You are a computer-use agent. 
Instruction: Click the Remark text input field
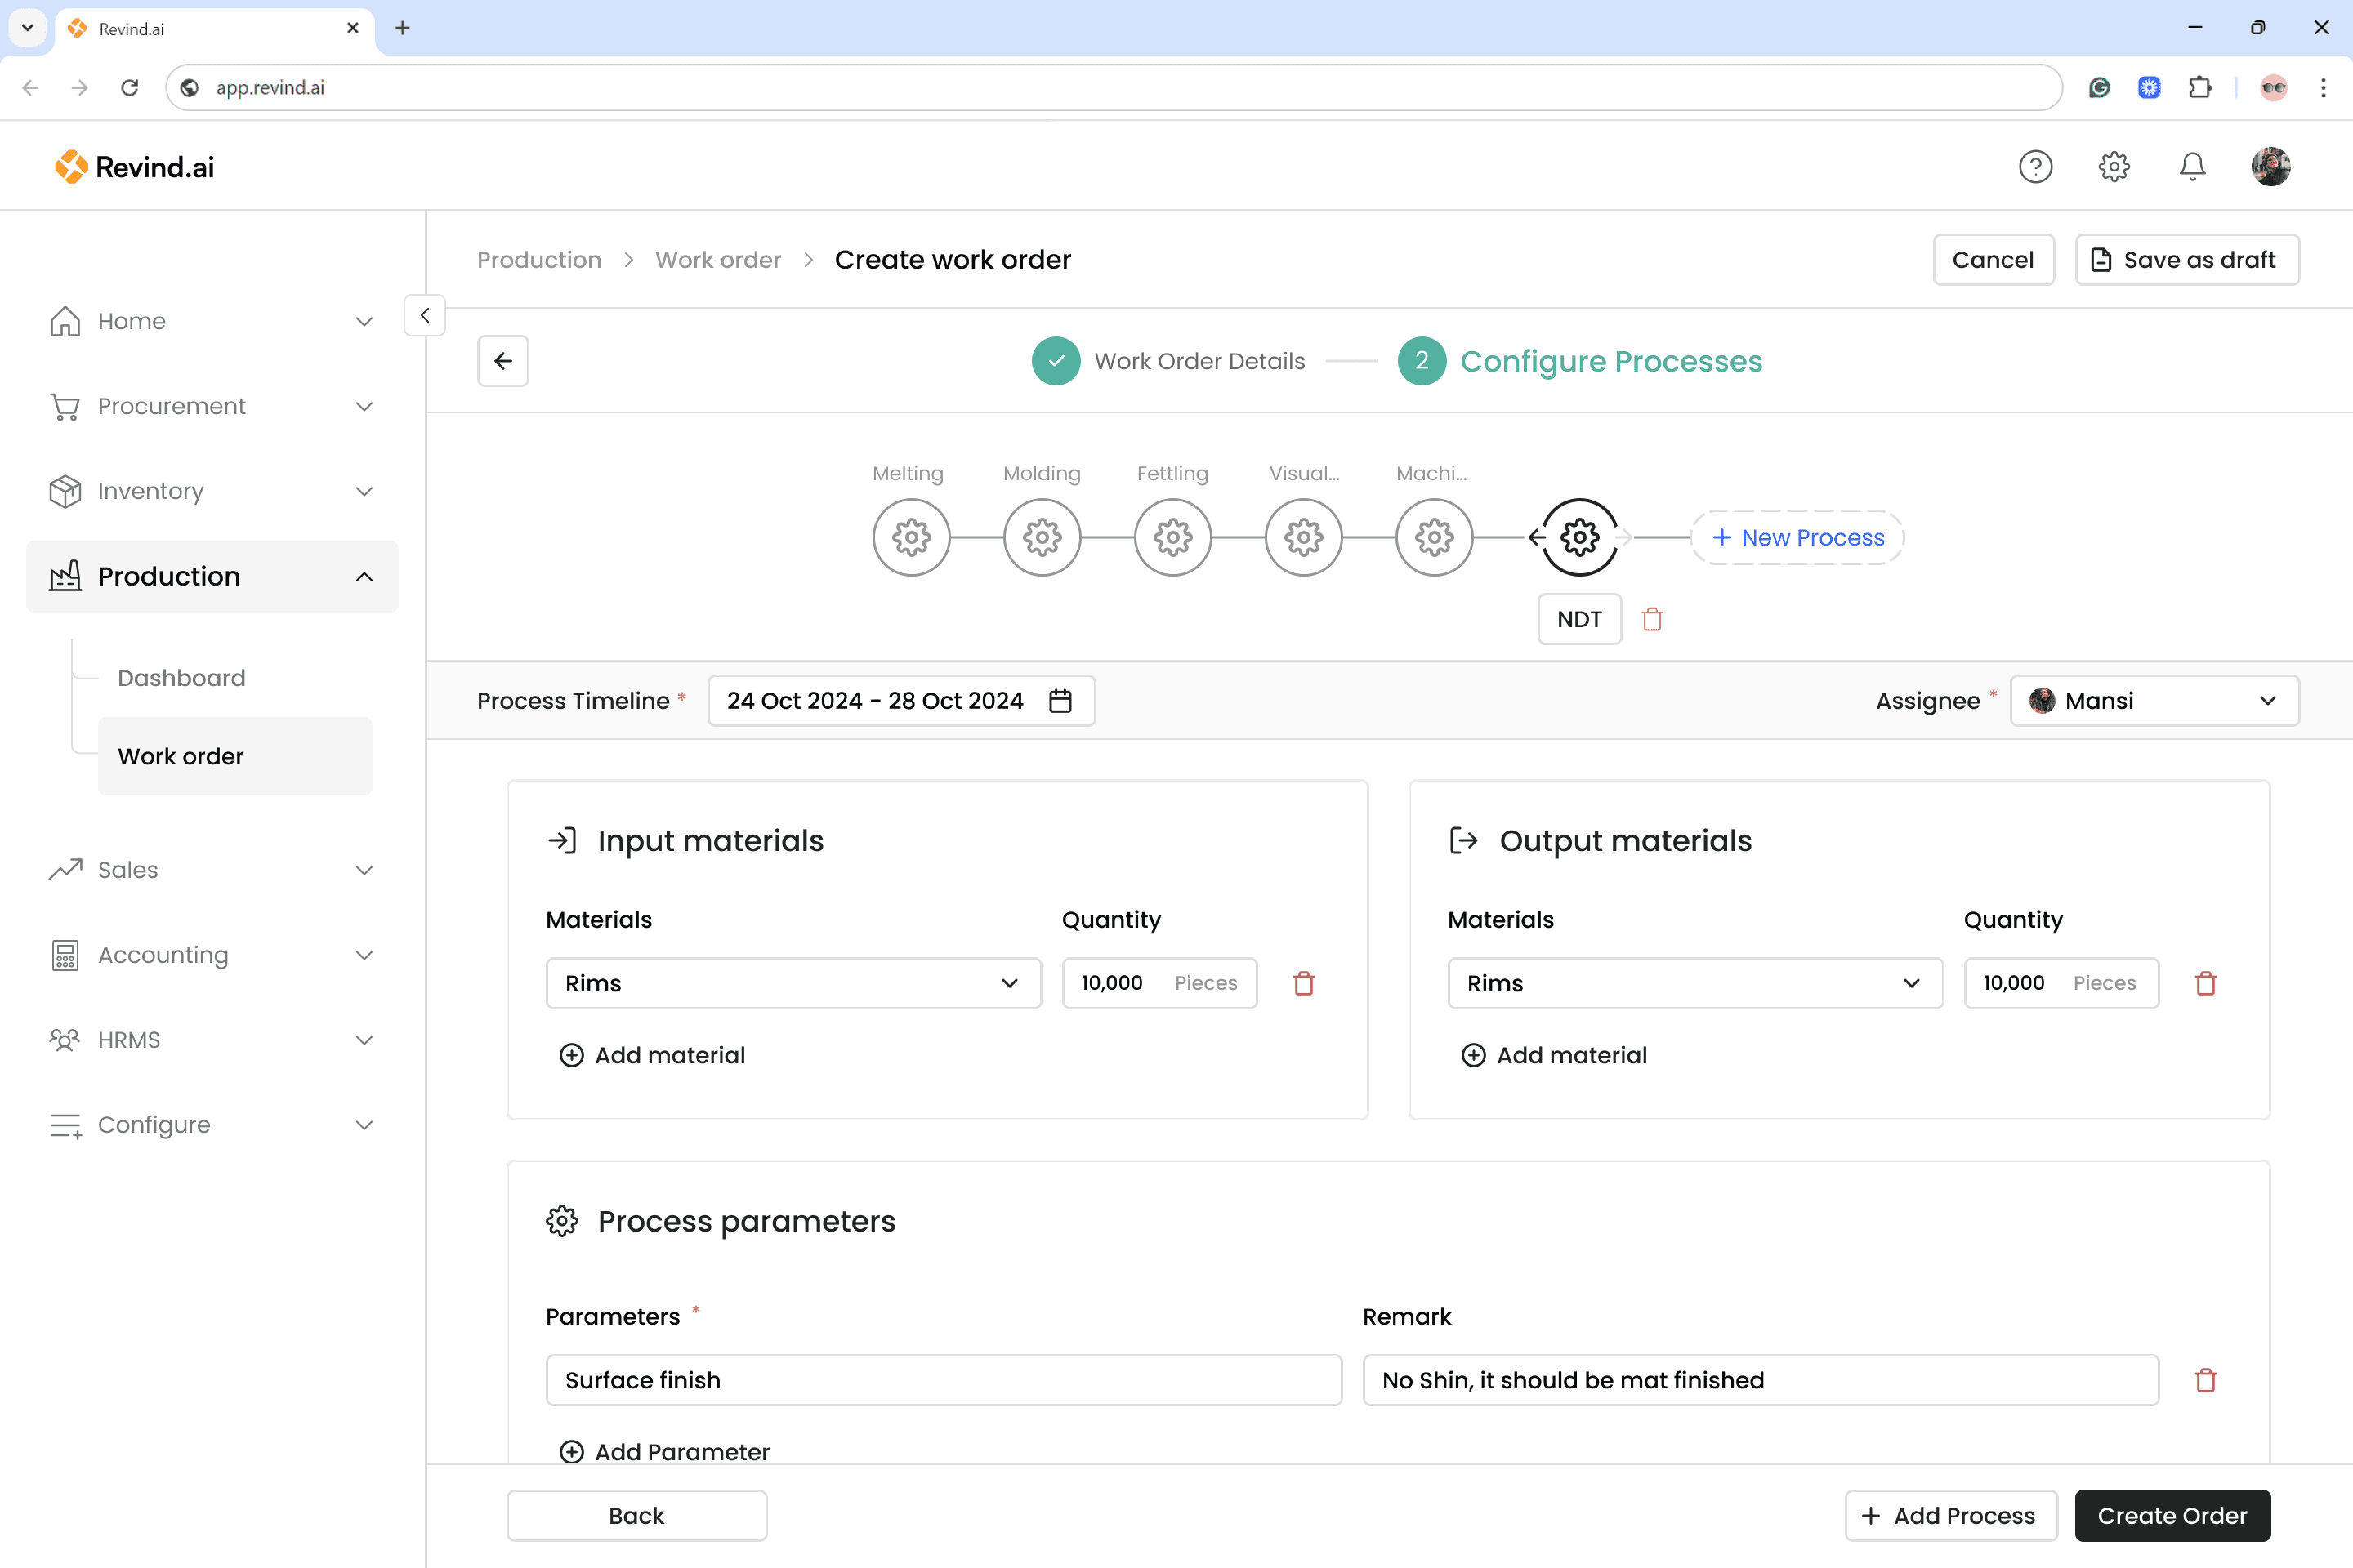[x=1760, y=1380]
